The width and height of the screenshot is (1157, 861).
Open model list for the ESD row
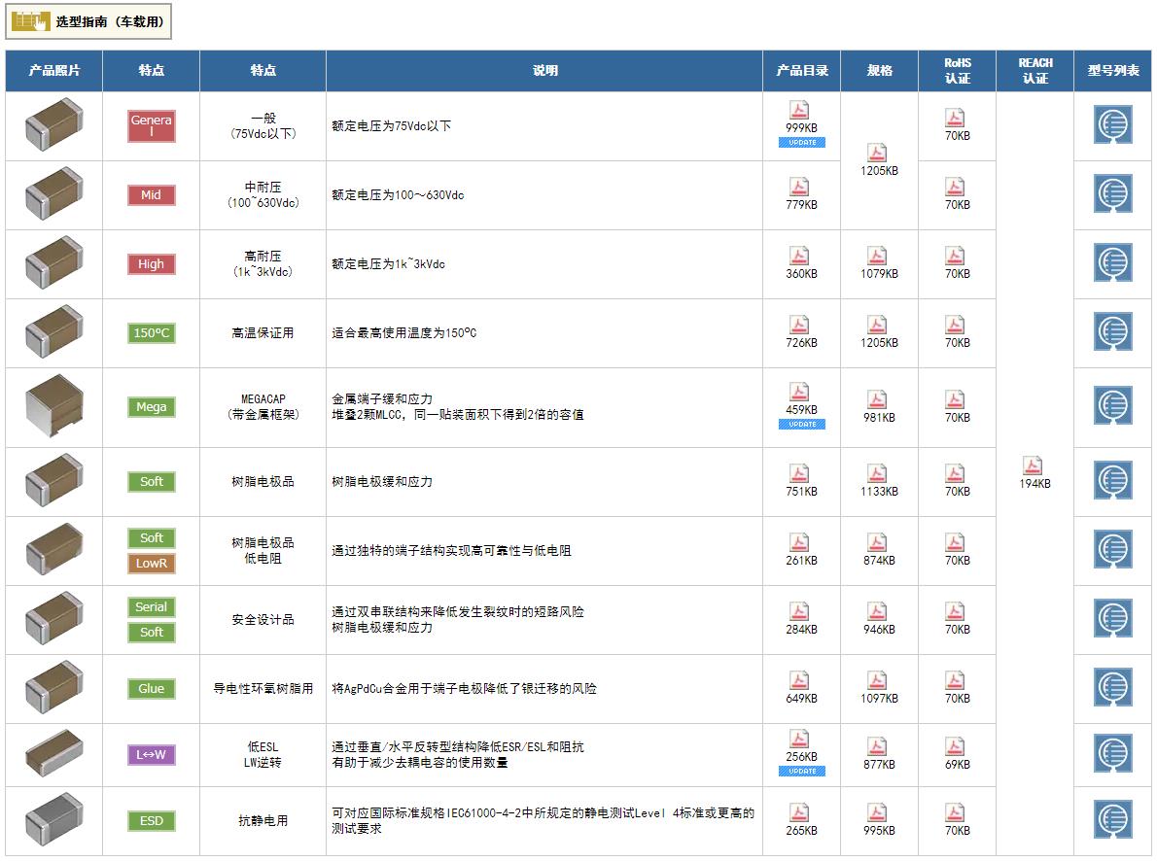[1113, 820]
